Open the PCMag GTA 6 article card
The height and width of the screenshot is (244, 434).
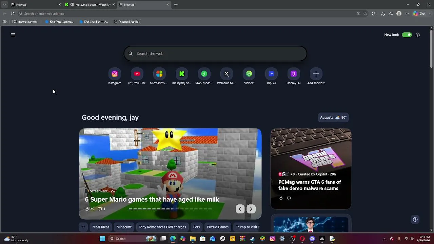pyautogui.click(x=311, y=169)
